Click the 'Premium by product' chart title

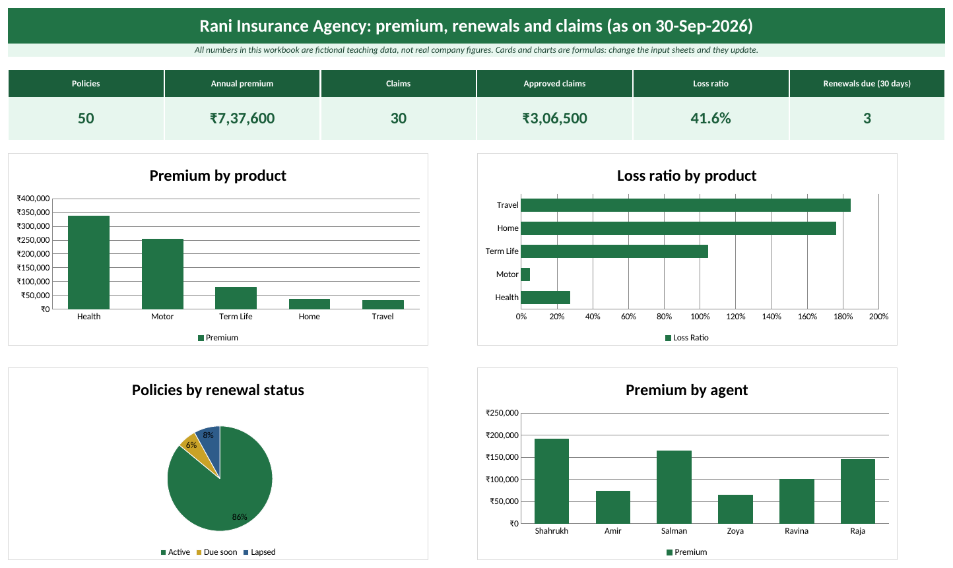point(218,175)
